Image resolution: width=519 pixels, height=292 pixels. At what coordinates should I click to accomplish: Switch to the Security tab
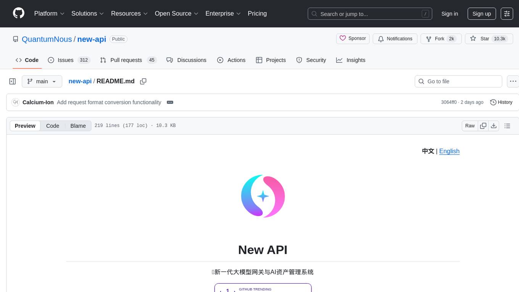311,60
